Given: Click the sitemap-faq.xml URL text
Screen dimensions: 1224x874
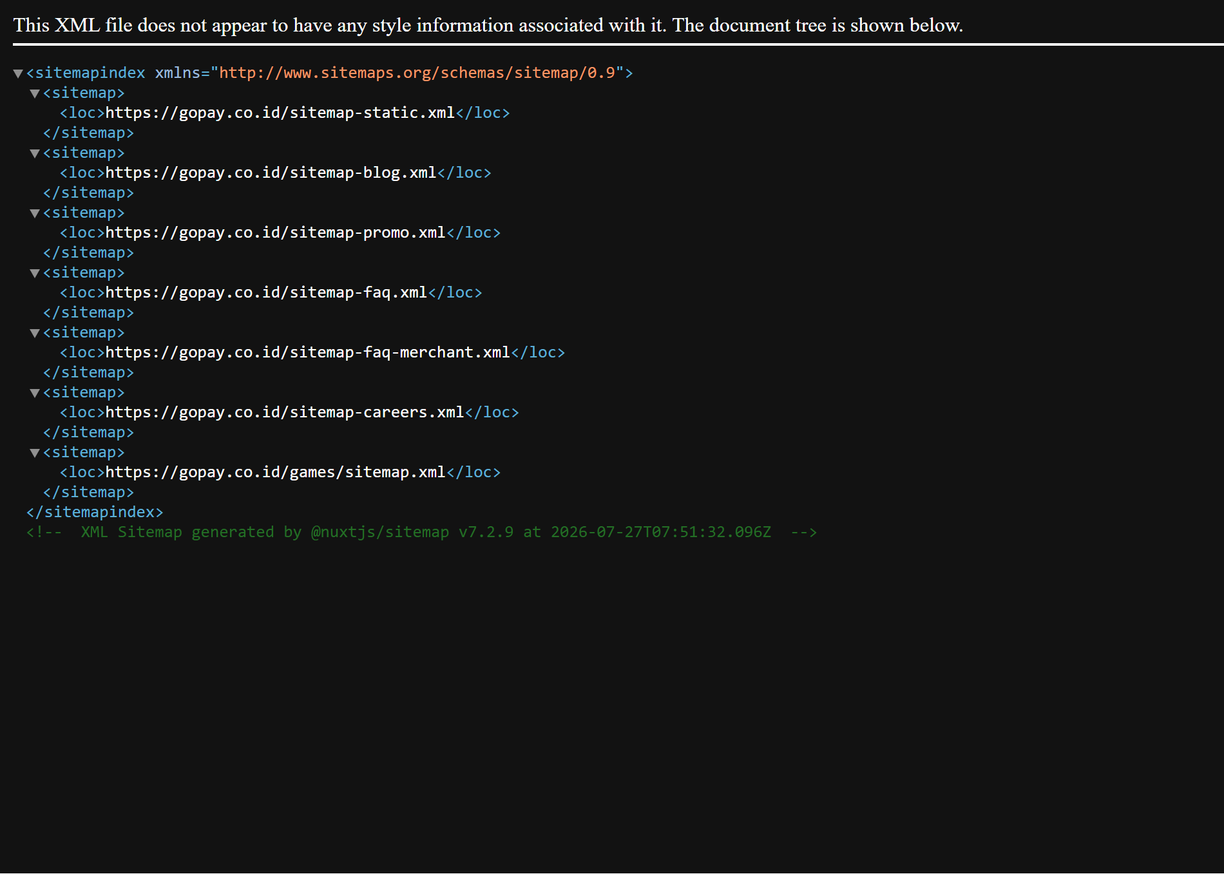Looking at the screenshot, I should (x=267, y=292).
